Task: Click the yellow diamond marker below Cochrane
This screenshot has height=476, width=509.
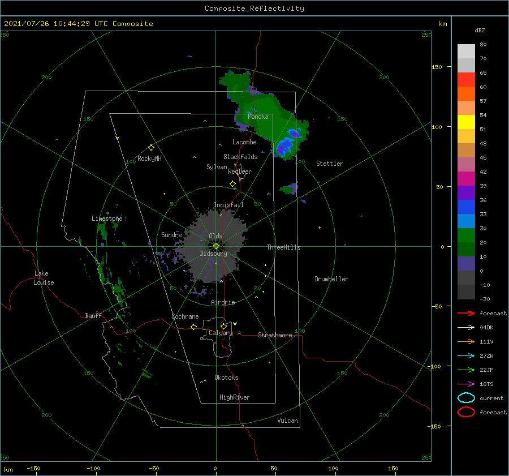Action: point(193,327)
